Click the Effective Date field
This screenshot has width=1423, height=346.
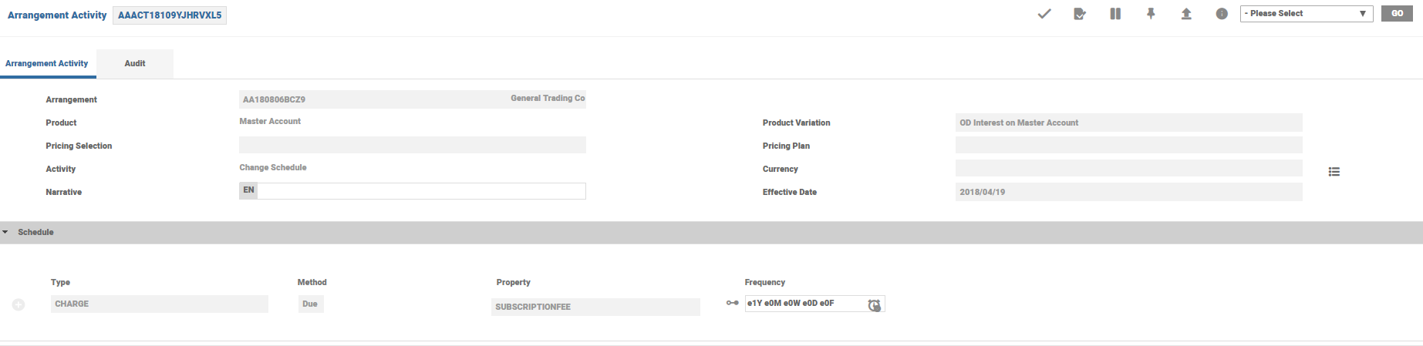pos(1128,192)
